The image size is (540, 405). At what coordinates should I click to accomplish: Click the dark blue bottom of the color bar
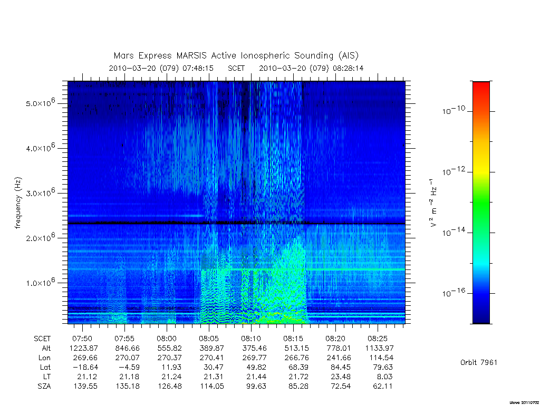(x=481, y=317)
